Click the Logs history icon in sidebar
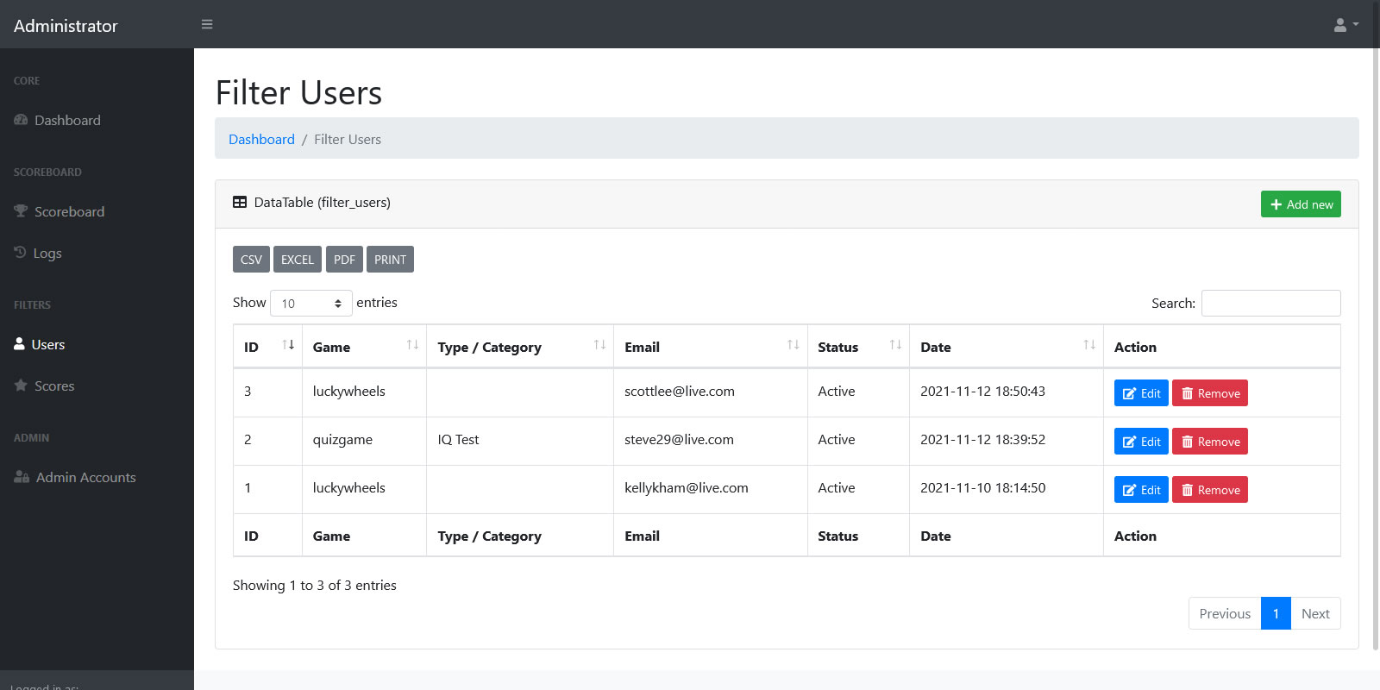The width and height of the screenshot is (1380, 690). coord(20,253)
